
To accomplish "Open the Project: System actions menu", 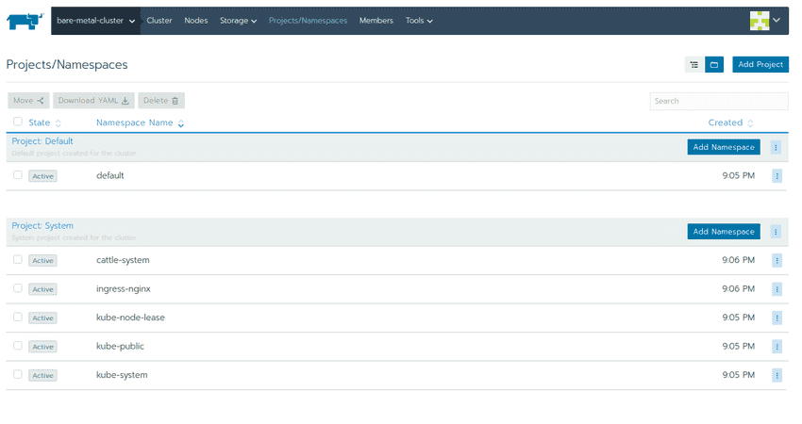I will tap(776, 232).
